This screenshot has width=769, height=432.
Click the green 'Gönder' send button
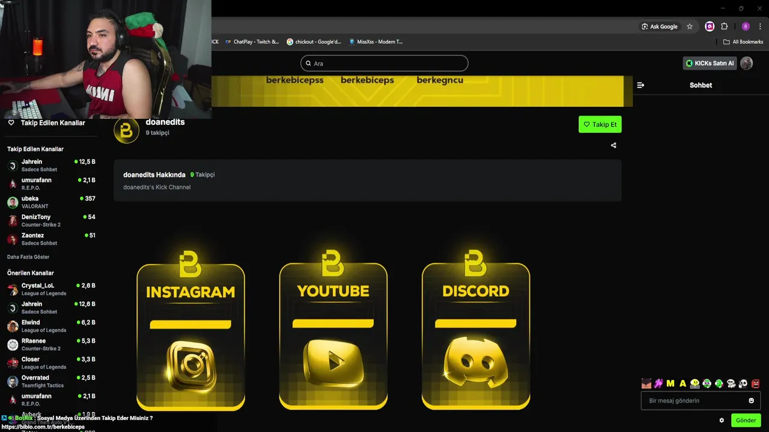click(746, 420)
